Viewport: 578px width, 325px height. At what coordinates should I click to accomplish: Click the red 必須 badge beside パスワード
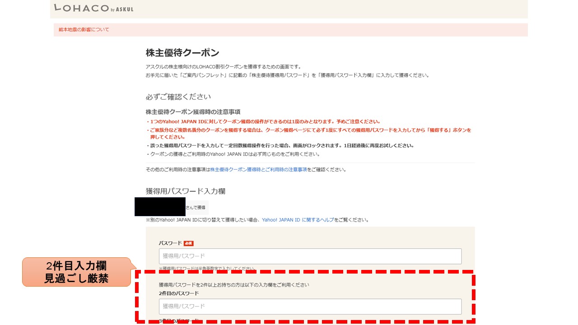[x=188, y=243]
